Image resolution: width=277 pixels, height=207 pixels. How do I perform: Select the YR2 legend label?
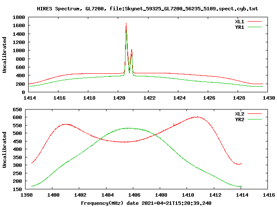coord(239,119)
